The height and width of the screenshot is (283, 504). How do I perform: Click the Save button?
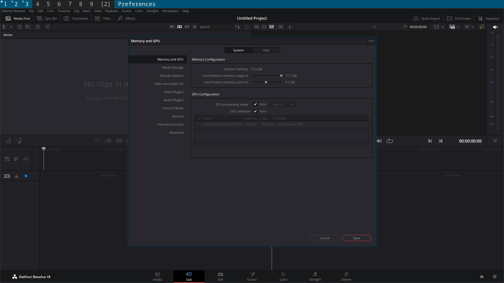[356, 238]
